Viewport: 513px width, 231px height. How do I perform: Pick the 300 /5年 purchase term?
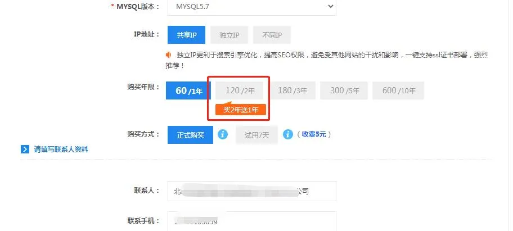[344, 90]
